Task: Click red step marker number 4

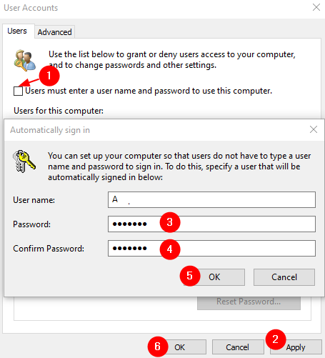Action: click(170, 249)
